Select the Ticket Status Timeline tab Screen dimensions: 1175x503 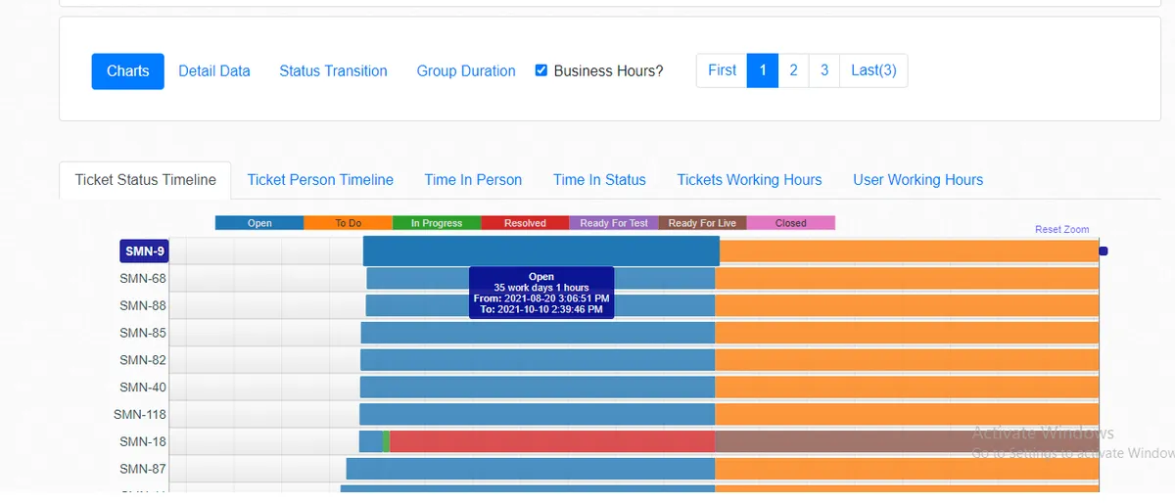click(145, 180)
